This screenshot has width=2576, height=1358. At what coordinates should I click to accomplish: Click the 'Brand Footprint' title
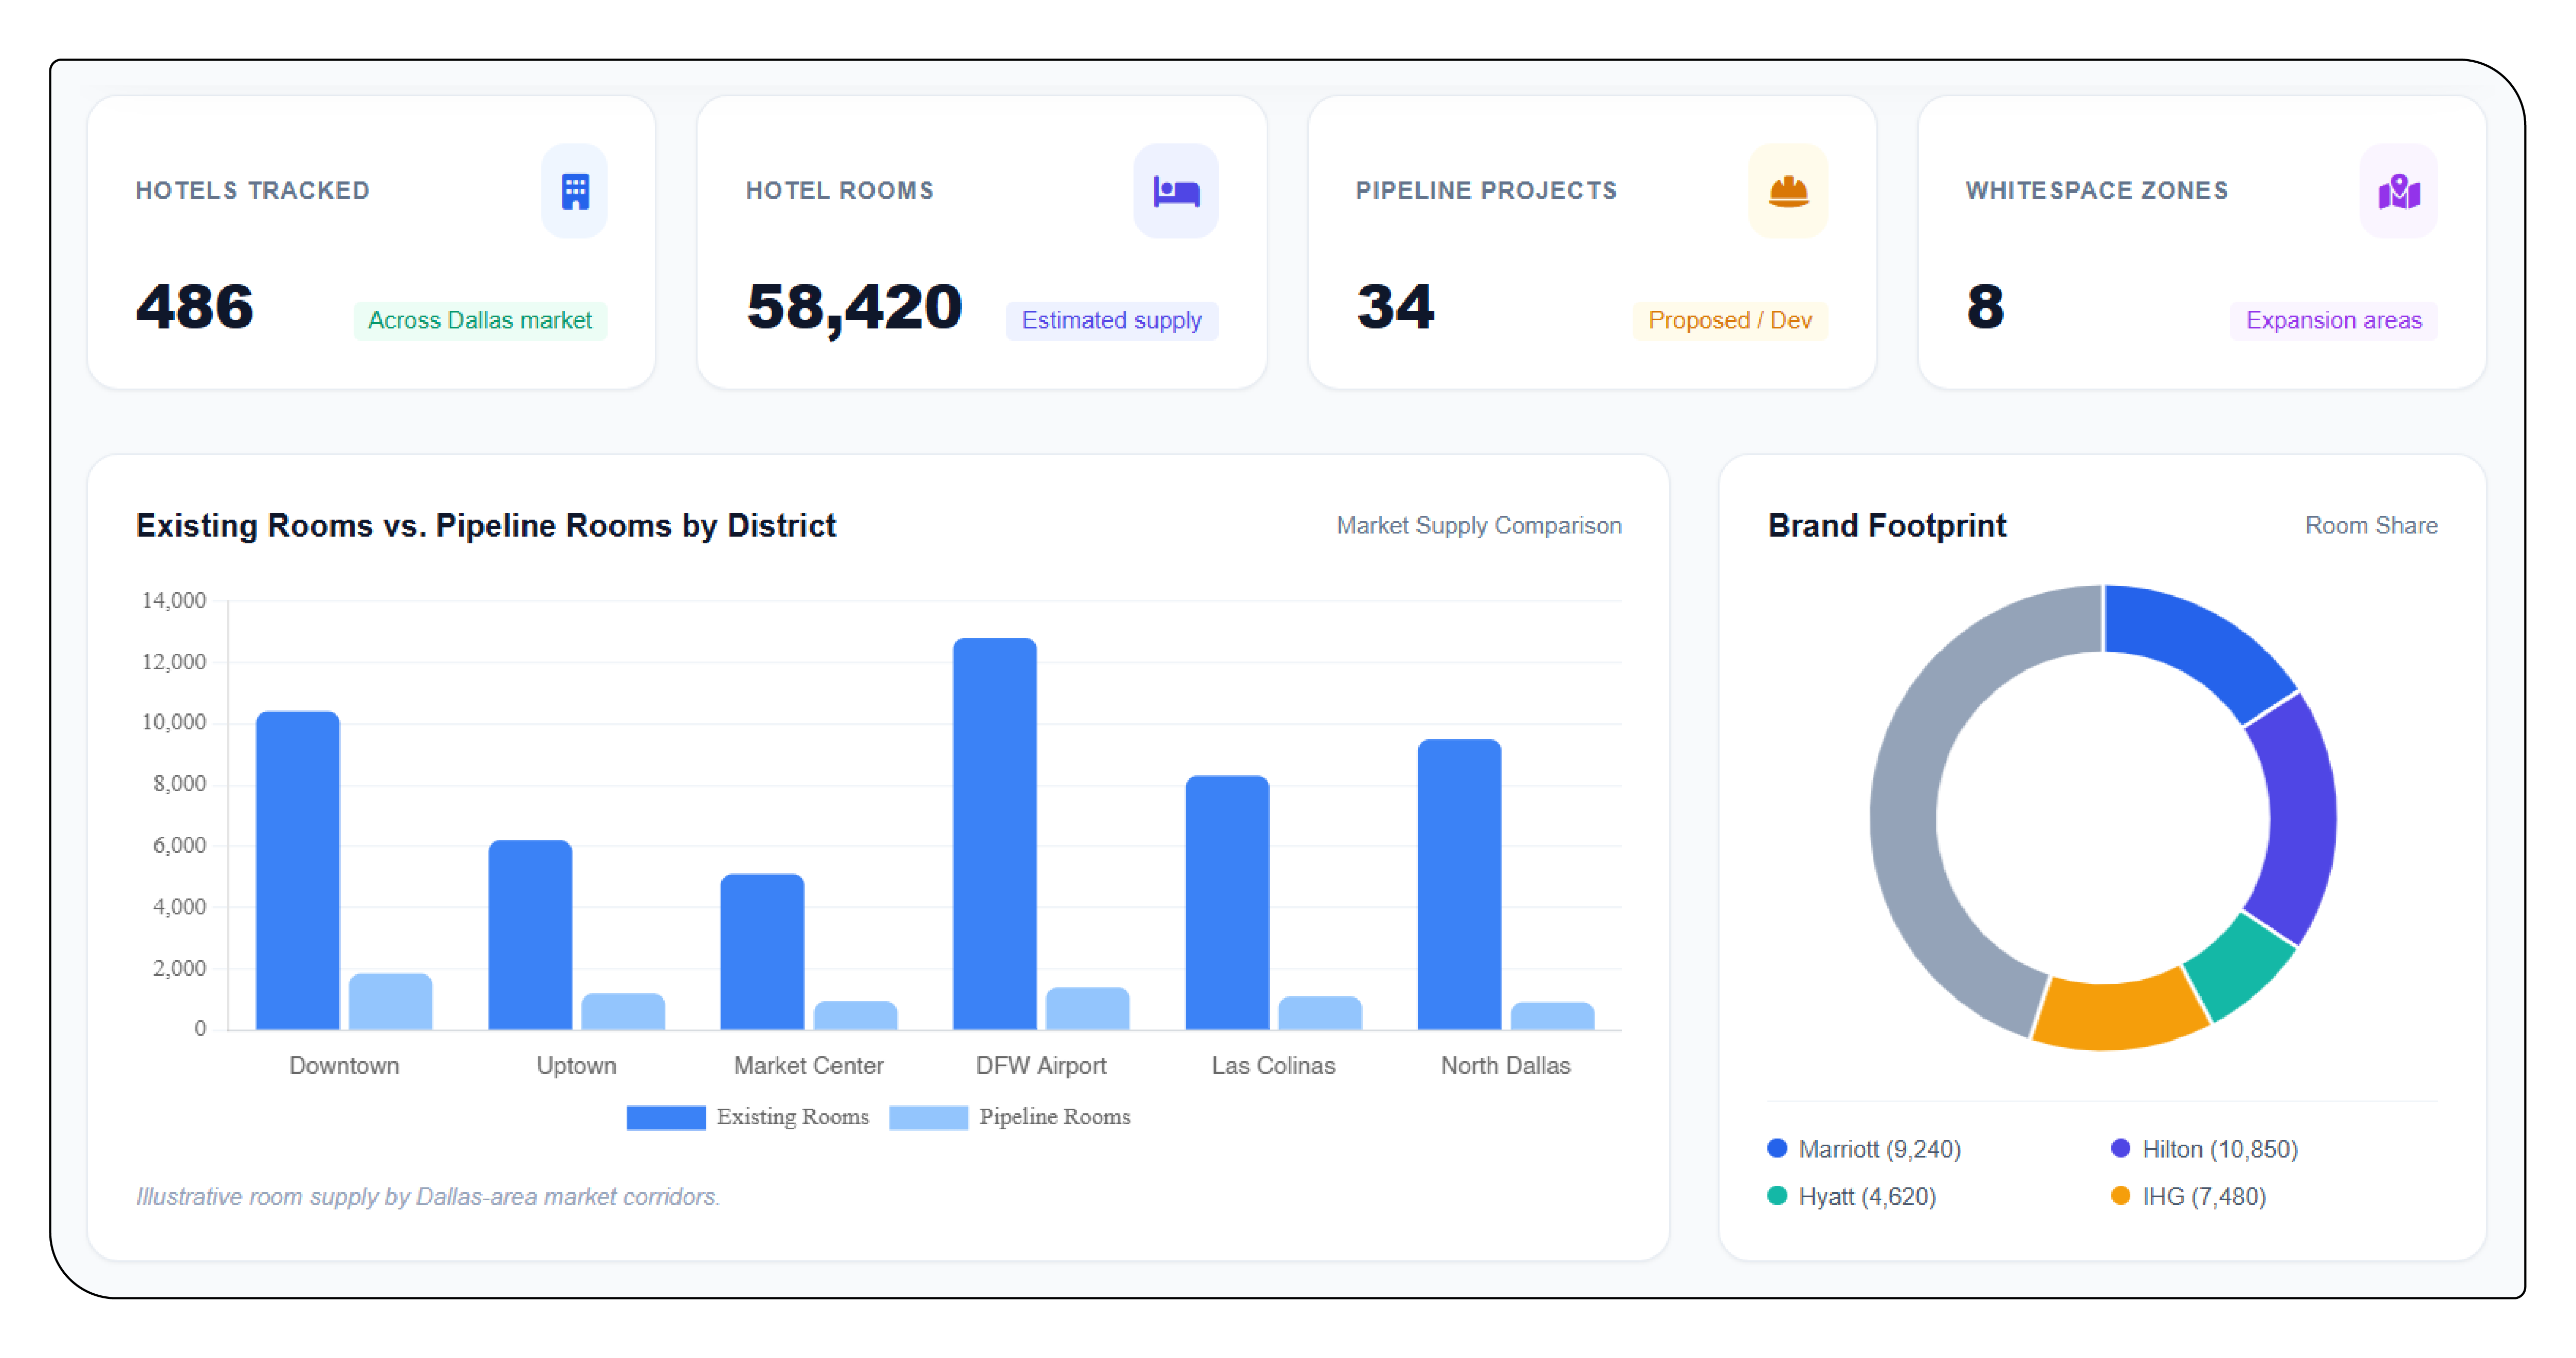[x=1887, y=526]
